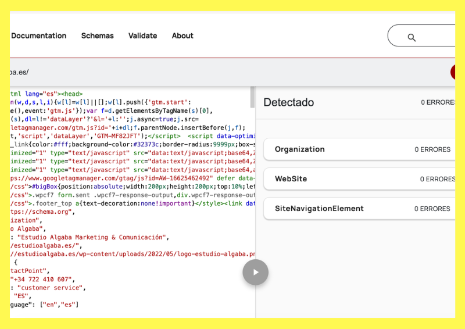
Task: Click "Estudio Algaba Marketing & Comunicación" string
Action: pos(91,237)
